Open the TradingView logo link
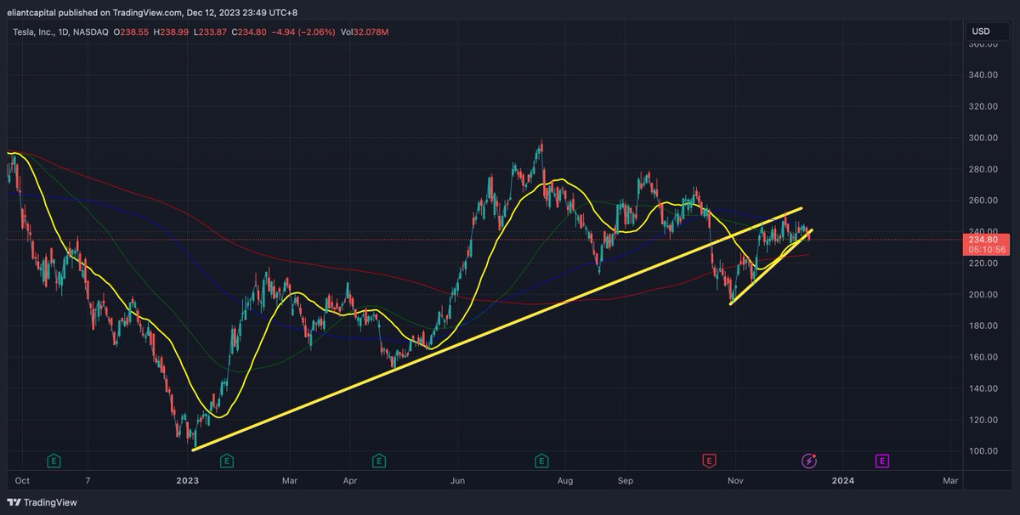Image resolution: width=1020 pixels, height=515 pixels. 42,502
